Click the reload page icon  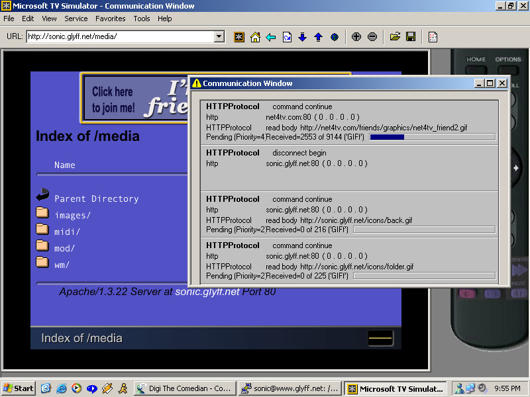pos(287,37)
